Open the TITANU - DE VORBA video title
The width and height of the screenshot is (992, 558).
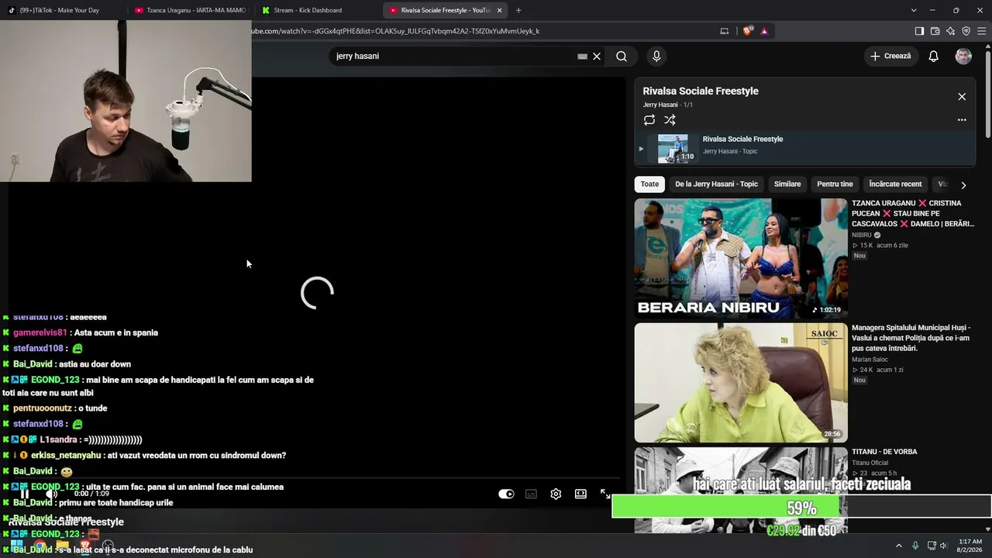click(884, 452)
